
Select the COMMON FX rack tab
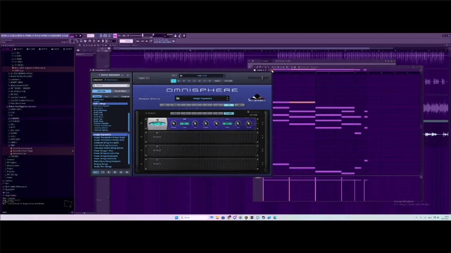[x=229, y=113]
